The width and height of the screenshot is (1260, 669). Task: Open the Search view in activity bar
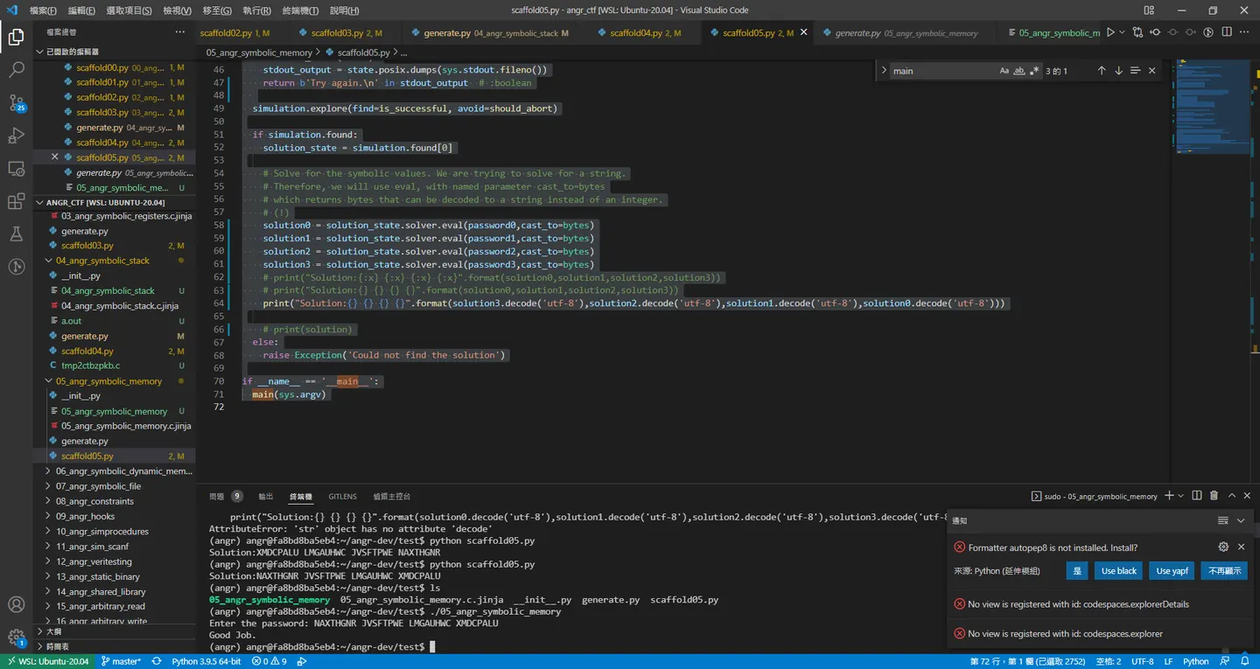pos(16,70)
